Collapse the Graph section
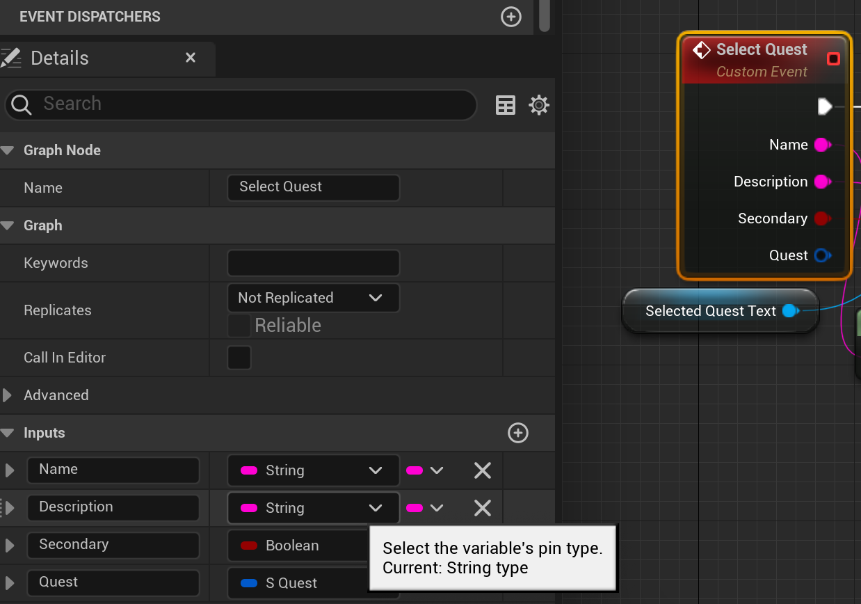 8,225
